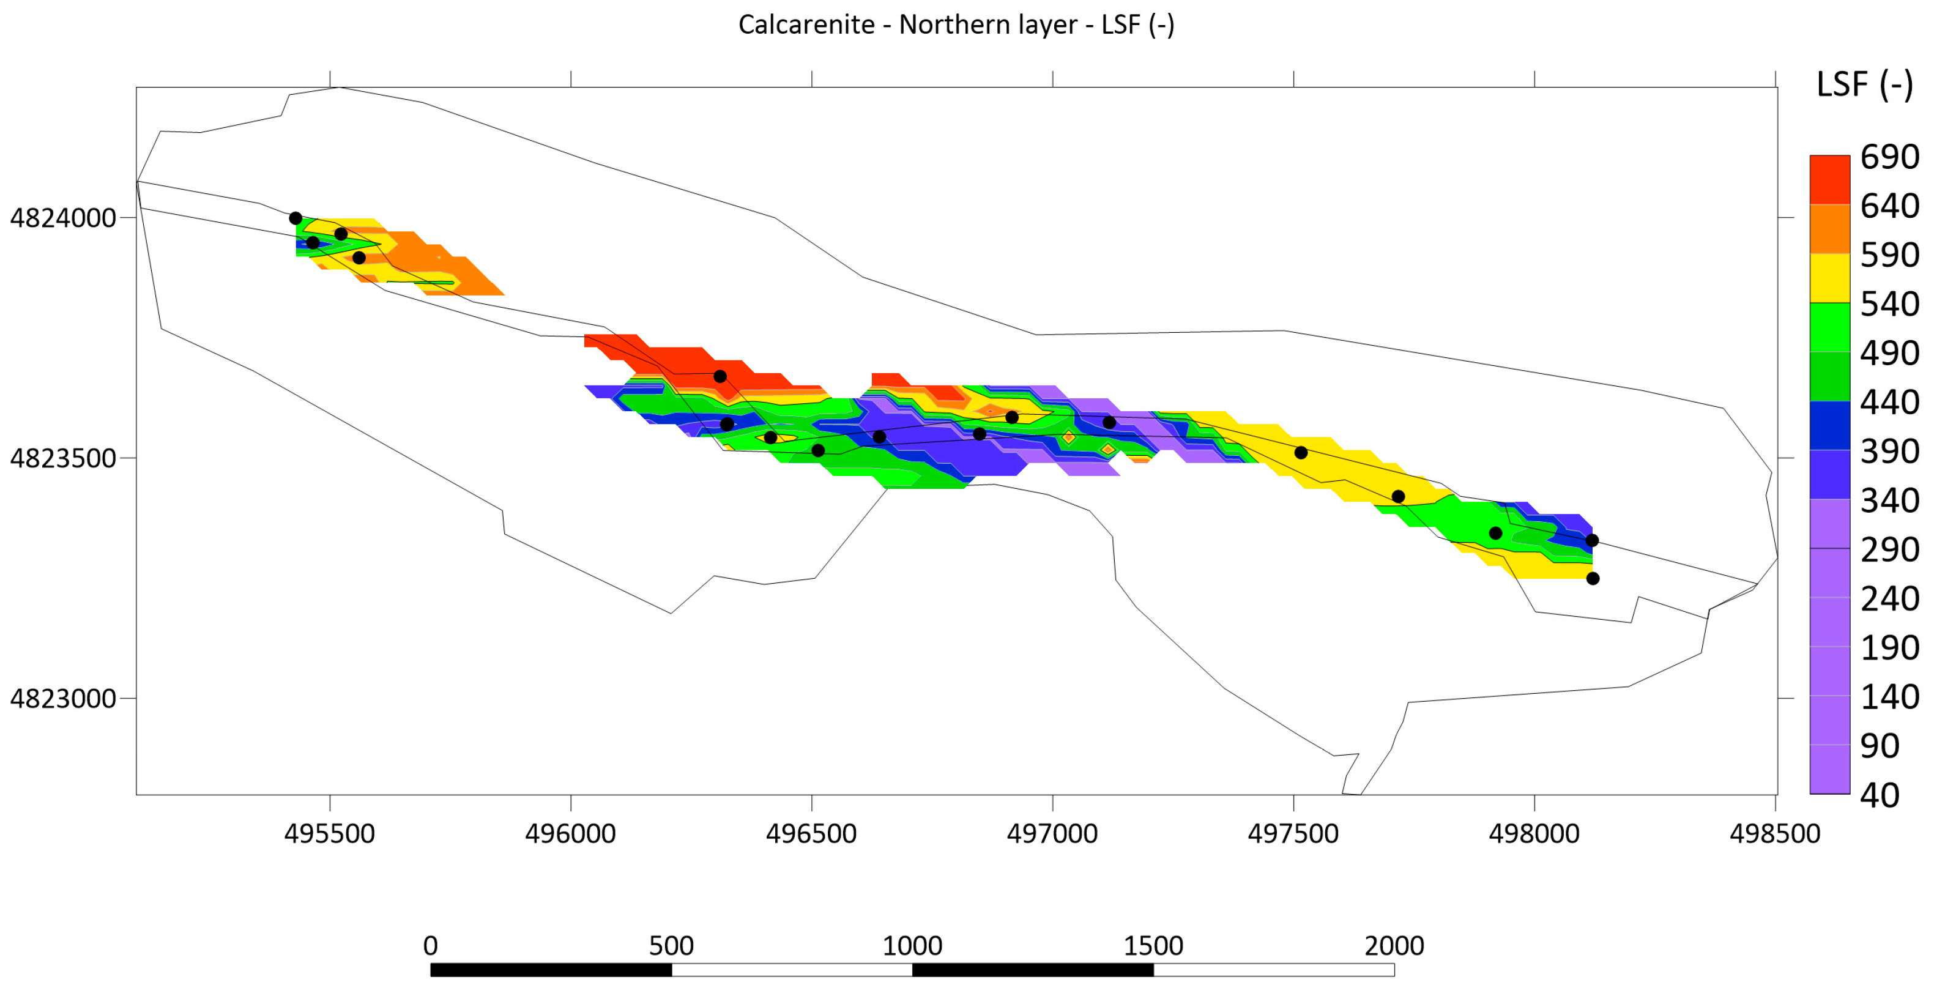Click the 1000 mark on scale bar

pos(912,946)
